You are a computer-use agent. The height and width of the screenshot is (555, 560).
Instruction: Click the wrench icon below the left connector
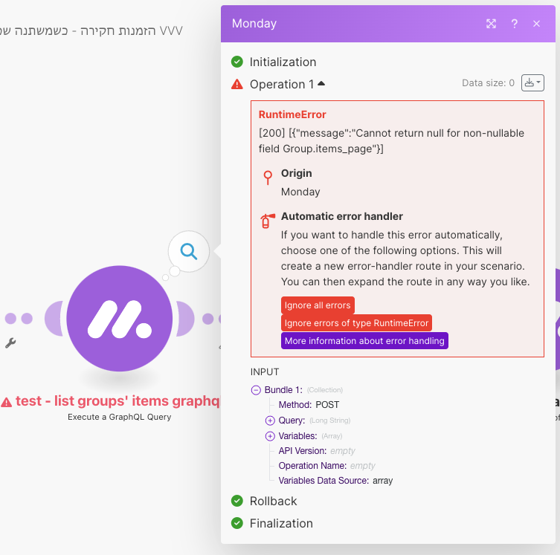point(10,343)
